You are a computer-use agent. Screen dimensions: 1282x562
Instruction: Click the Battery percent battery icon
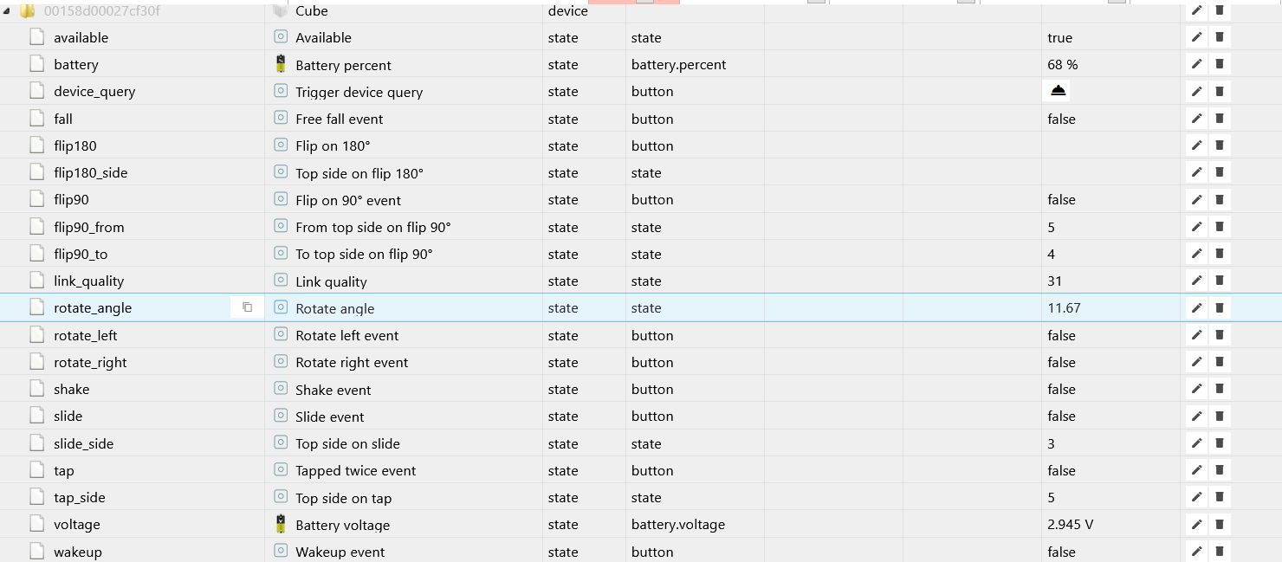tap(281, 64)
